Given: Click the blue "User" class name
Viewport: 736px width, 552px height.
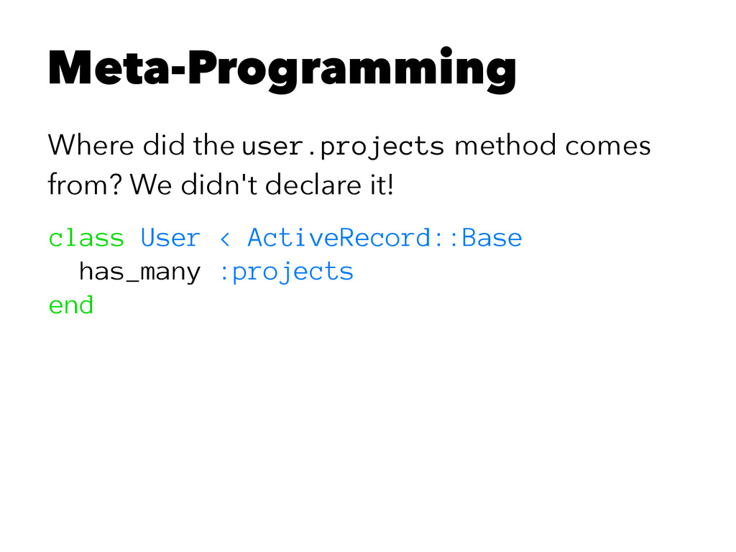Looking at the screenshot, I should pos(170,237).
